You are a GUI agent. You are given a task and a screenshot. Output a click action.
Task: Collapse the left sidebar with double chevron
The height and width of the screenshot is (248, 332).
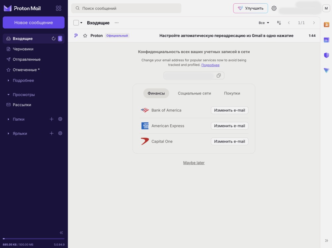pyautogui.click(x=61, y=232)
